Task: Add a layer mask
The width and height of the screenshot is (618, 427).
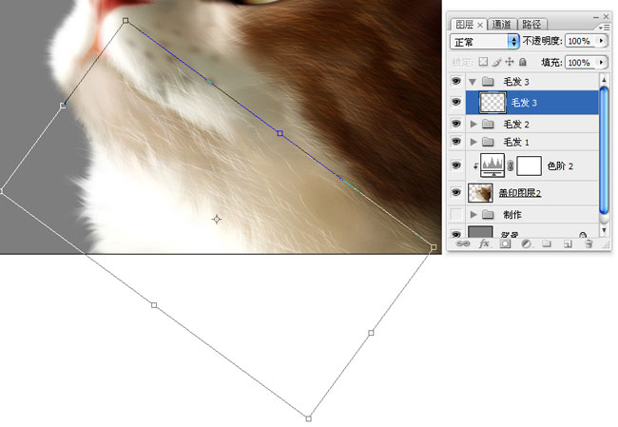Action: click(x=506, y=244)
